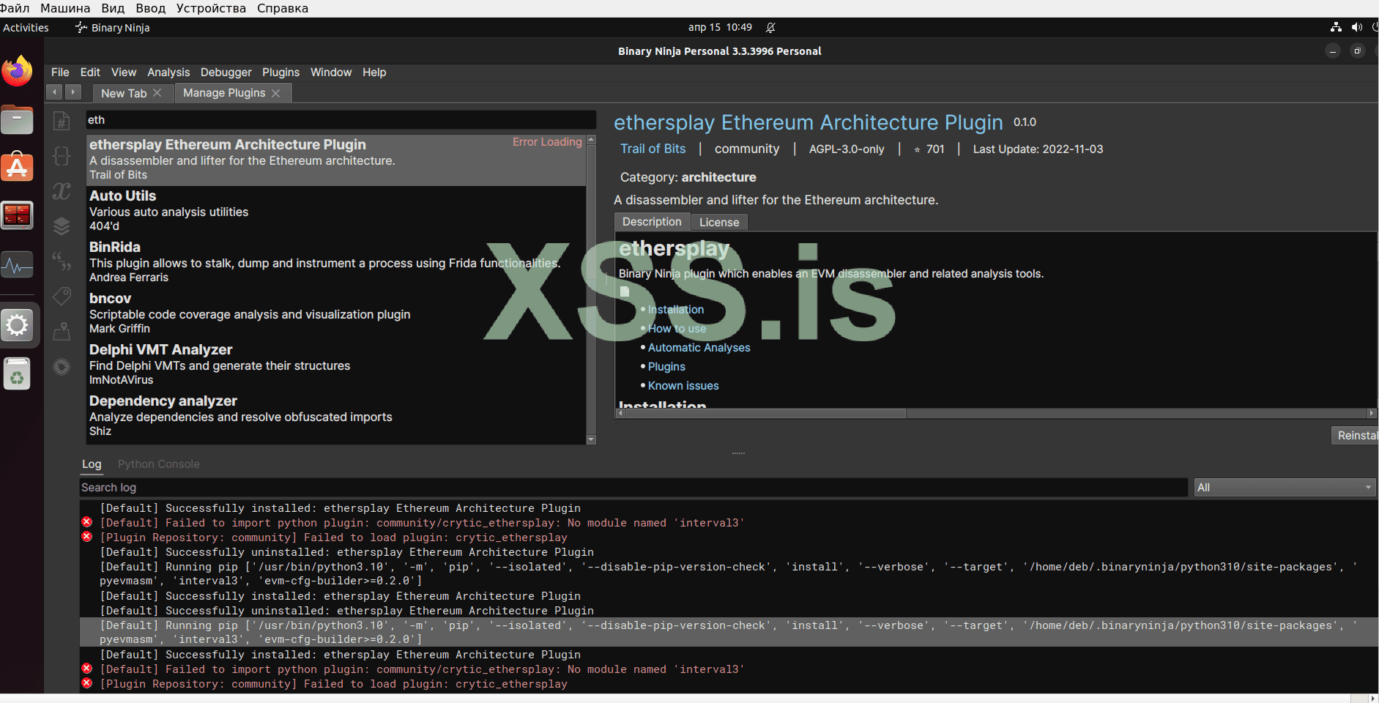The image size is (1379, 703).
Task: Click the plugin list scroll-down arrow
Action: point(591,439)
